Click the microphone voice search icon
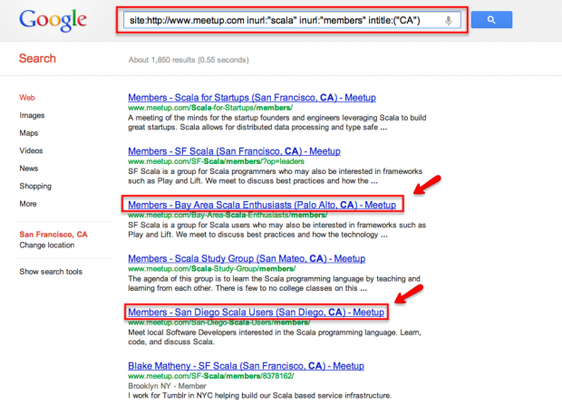The image size is (562, 414). tap(448, 21)
